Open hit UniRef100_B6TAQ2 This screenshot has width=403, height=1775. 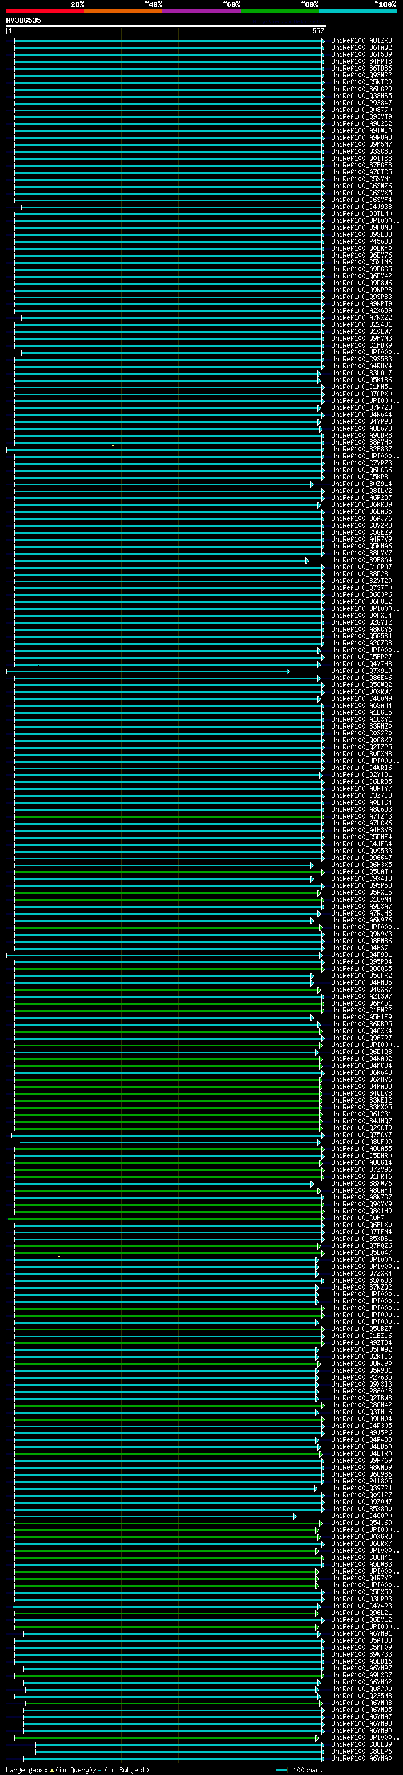point(361,48)
